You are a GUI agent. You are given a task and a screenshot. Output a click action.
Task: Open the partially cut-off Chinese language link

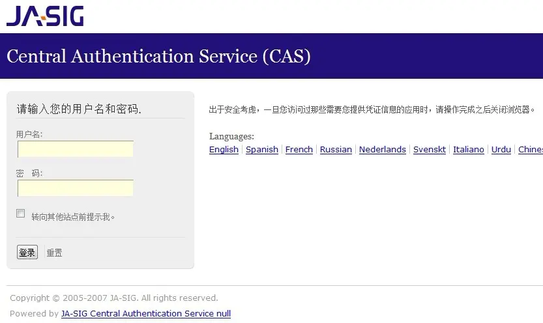(531, 149)
